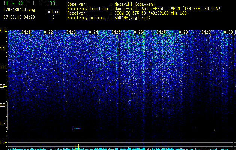Click time marker 0422
This screenshot has height=150, width=236.
pyautogui.click(x=48, y=32)
